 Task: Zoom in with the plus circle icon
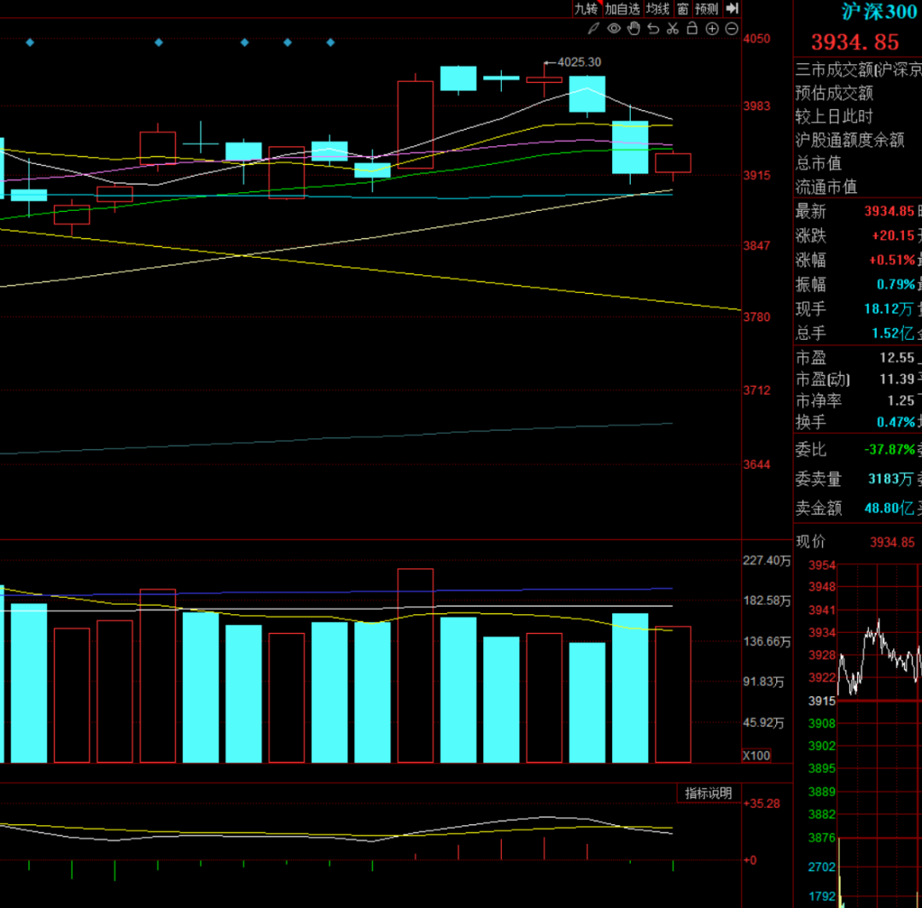[712, 29]
